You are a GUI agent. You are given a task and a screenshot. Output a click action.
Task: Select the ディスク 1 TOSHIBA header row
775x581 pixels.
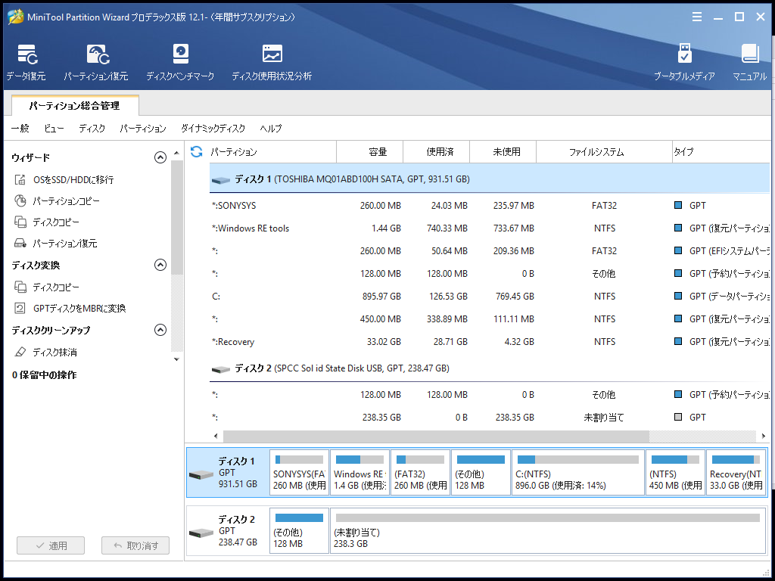(x=490, y=179)
